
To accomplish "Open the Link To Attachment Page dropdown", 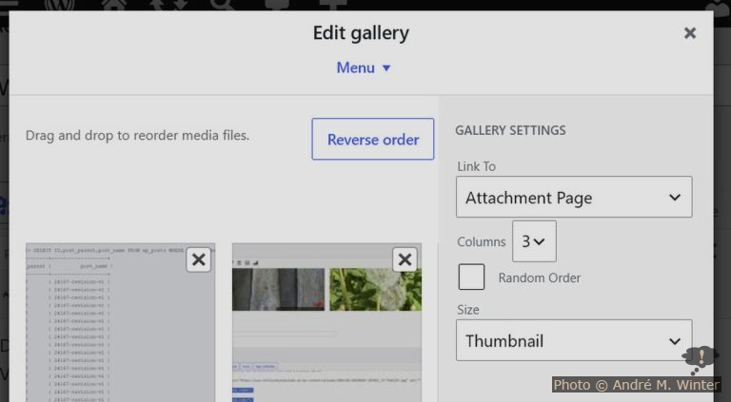I will [574, 197].
